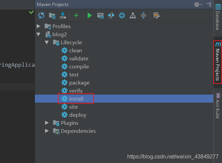Generate sources and update folders icon

click(52, 15)
